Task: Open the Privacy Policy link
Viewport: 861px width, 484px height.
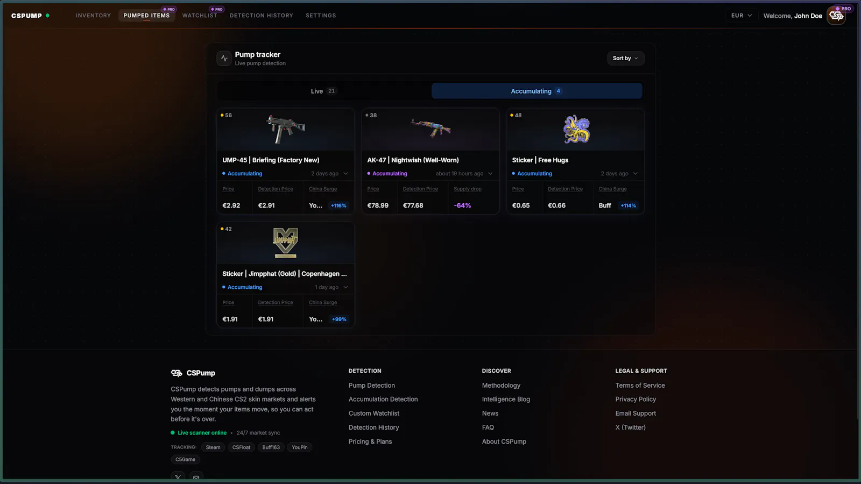Action: (636, 400)
